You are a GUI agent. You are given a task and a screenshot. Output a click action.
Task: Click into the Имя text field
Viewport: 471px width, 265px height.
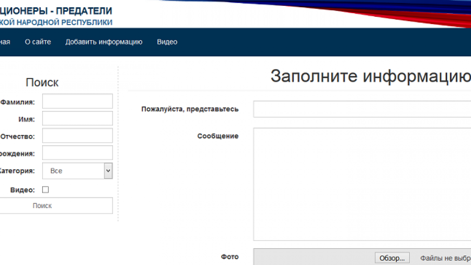[x=77, y=119]
